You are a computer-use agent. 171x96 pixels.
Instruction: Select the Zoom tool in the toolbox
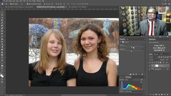(x=2, y=68)
